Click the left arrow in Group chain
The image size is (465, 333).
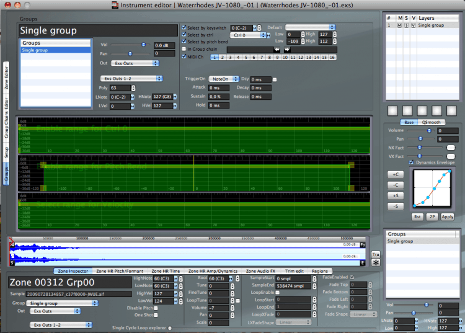pyautogui.click(x=277, y=49)
